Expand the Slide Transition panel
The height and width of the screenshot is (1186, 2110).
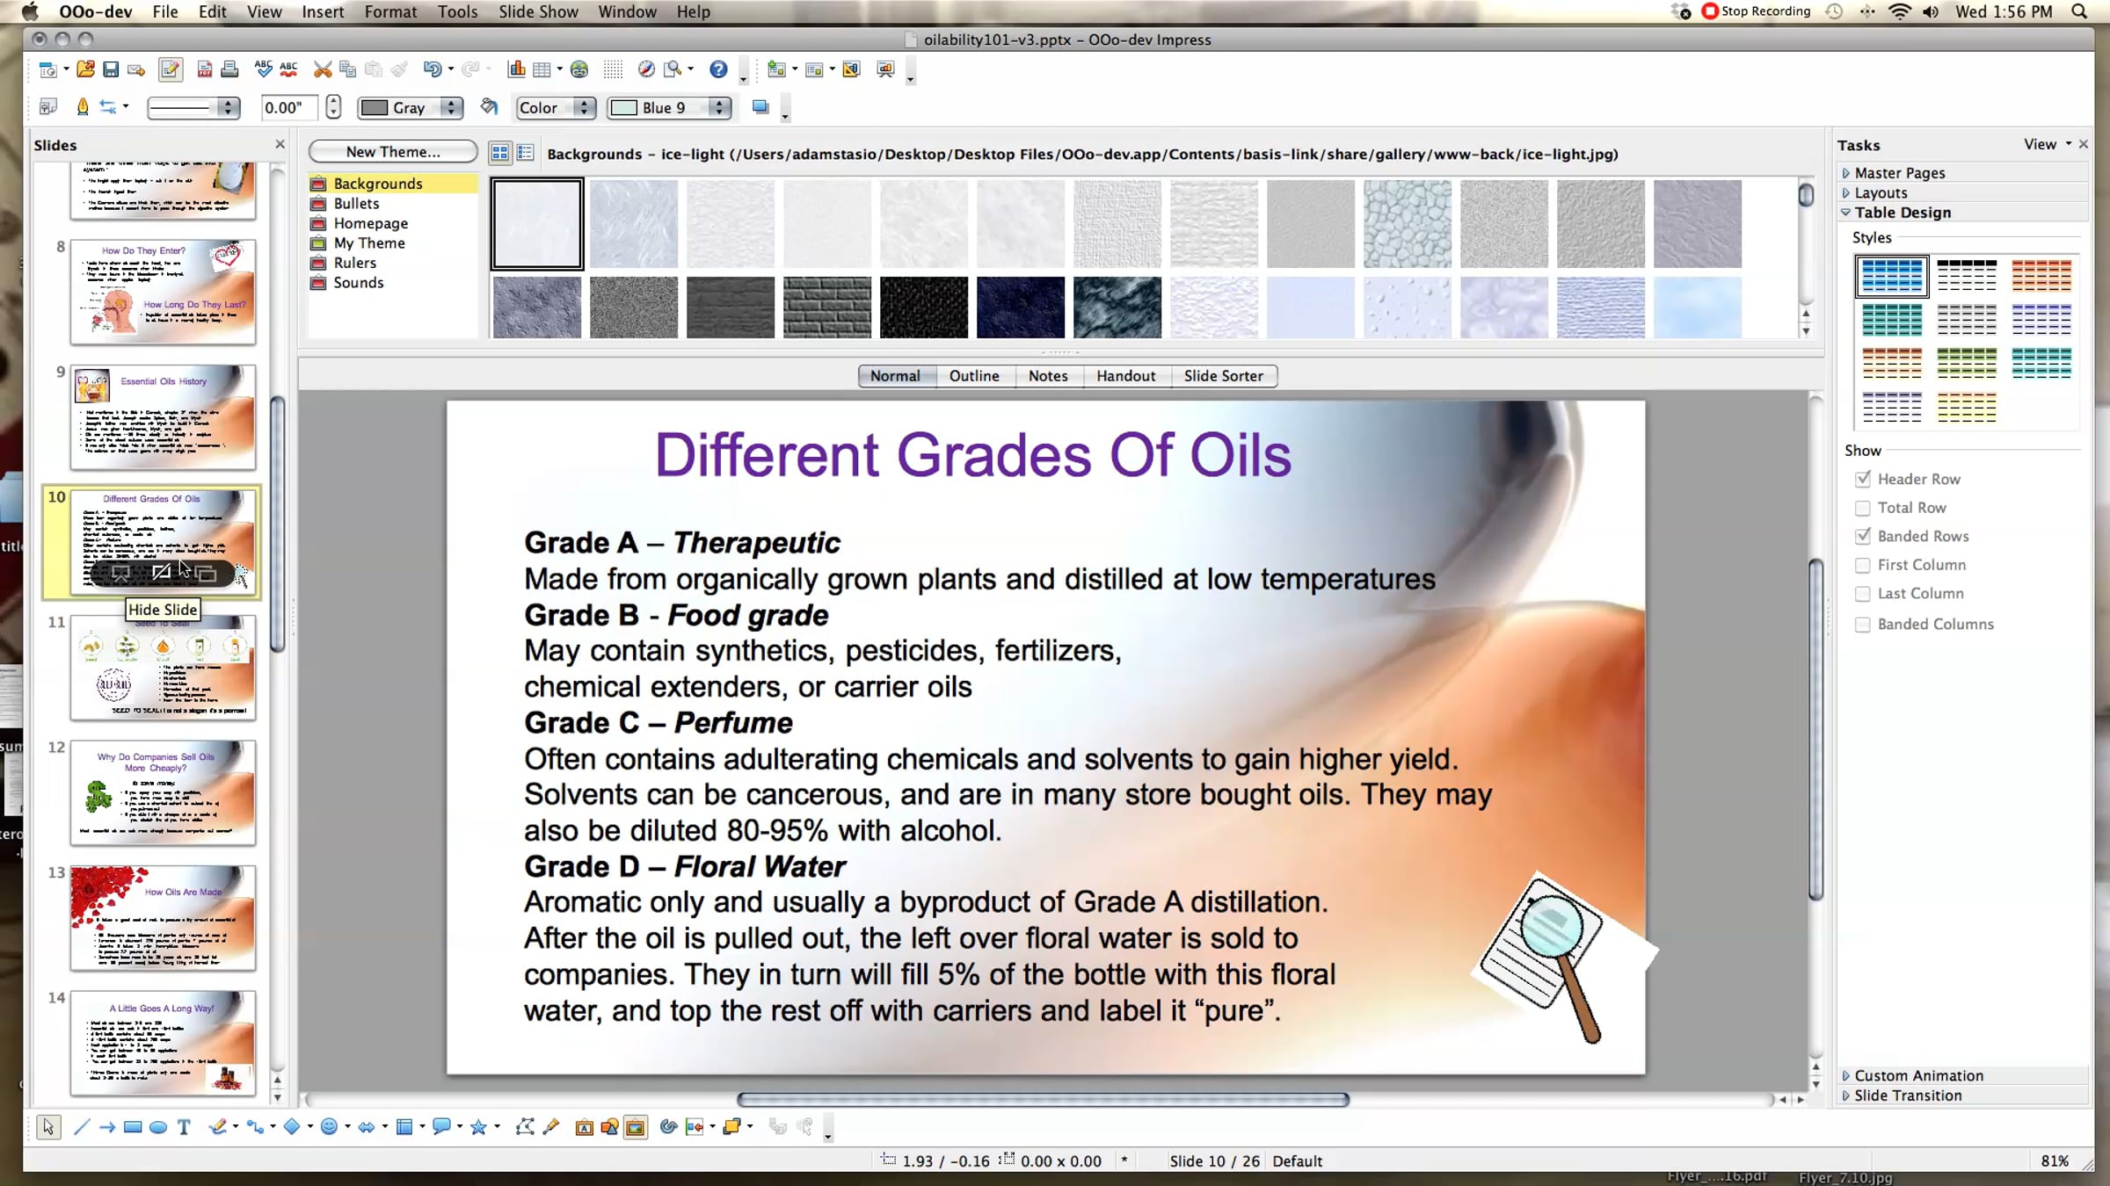[x=1907, y=1096]
